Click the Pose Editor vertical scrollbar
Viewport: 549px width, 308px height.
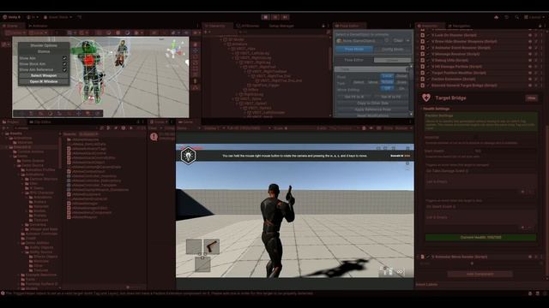[x=411, y=91]
